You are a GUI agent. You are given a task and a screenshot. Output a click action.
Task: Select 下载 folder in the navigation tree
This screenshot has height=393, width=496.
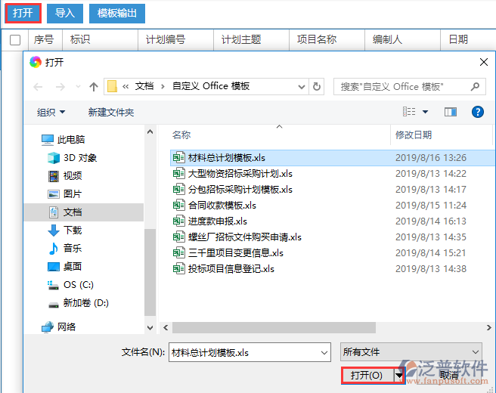point(65,231)
